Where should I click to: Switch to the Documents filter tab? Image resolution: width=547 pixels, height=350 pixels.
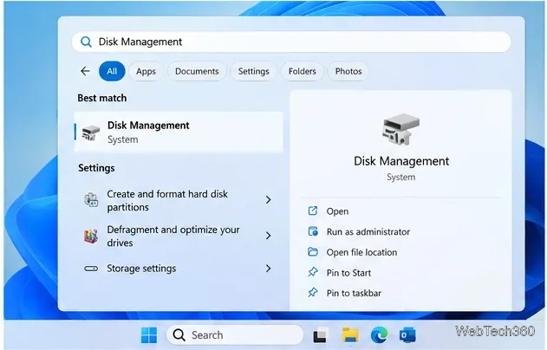197,71
